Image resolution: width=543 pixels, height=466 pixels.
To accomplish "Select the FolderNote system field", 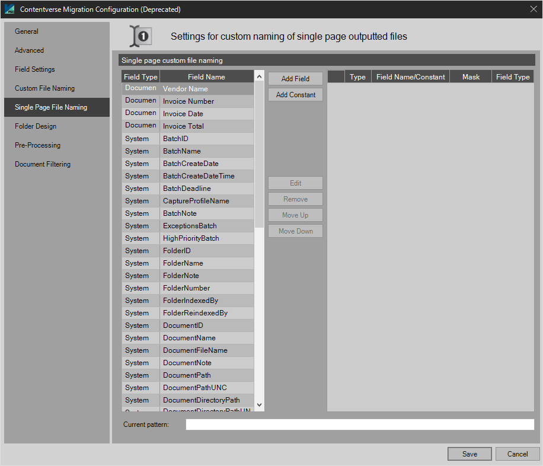I will [188, 276].
